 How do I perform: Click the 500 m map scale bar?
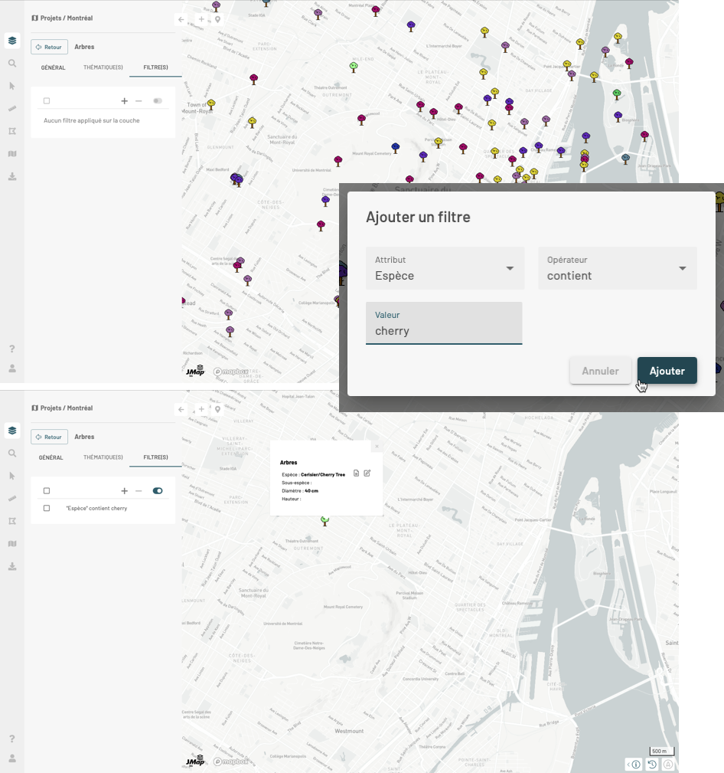[660, 752]
